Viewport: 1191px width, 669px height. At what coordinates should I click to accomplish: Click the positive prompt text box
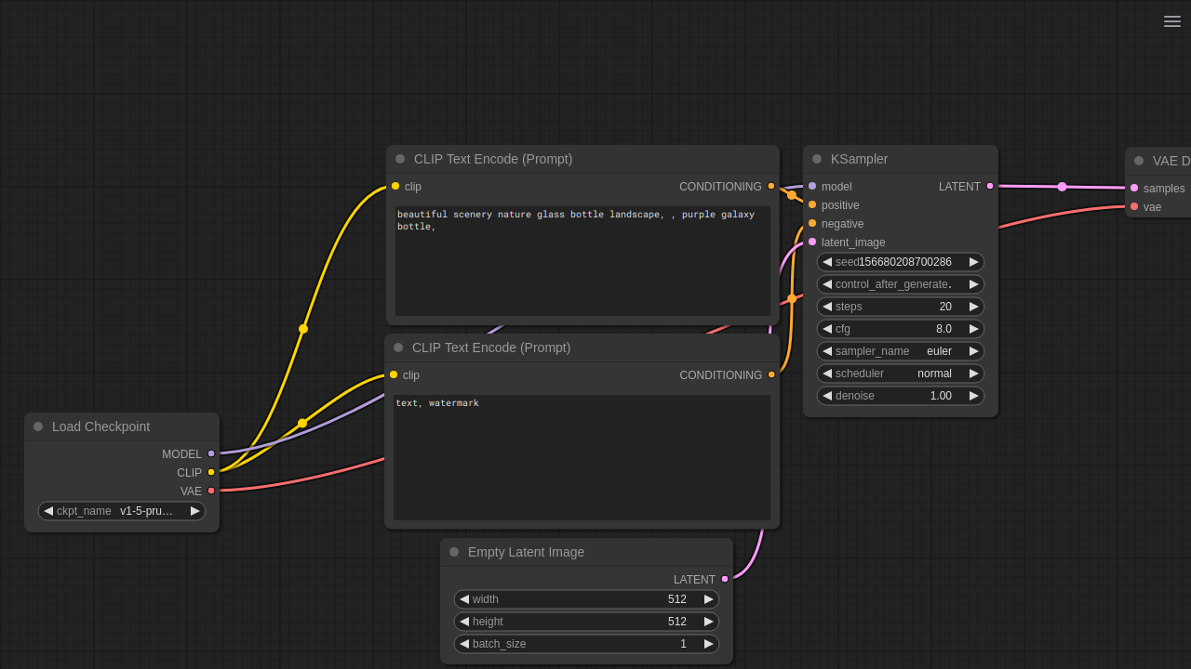point(582,261)
